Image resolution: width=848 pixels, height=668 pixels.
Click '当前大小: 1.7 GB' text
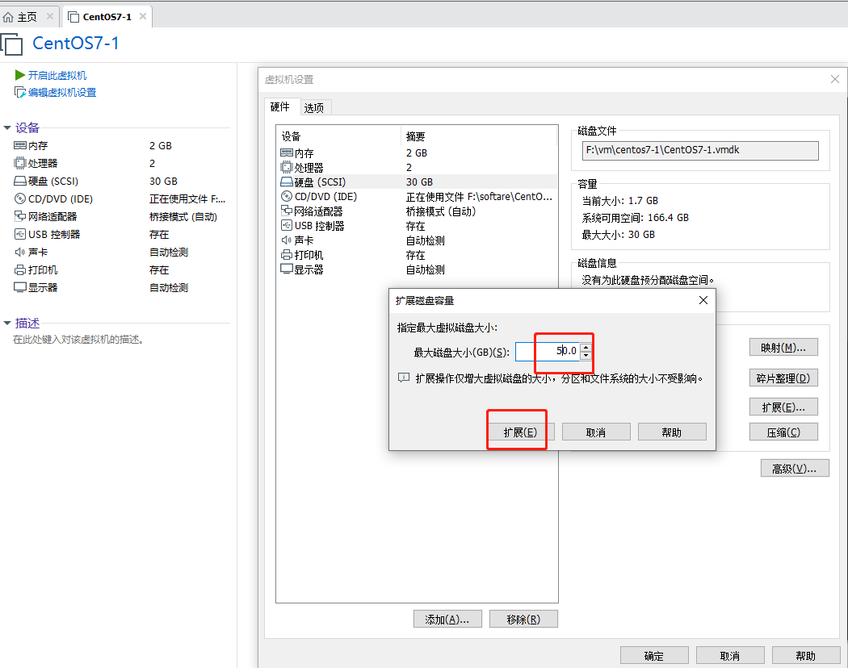(619, 201)
